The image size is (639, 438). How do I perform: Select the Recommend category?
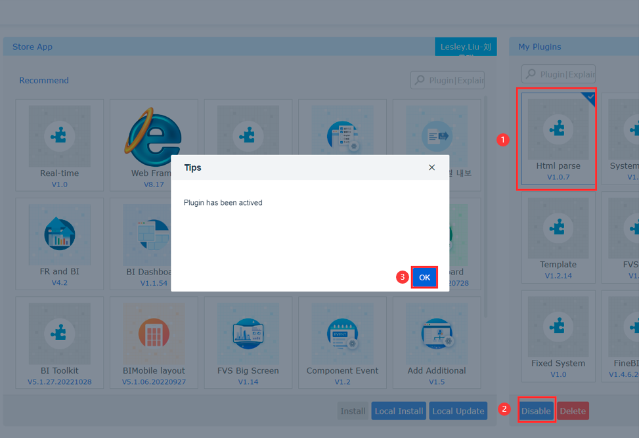tap(43, 79)
